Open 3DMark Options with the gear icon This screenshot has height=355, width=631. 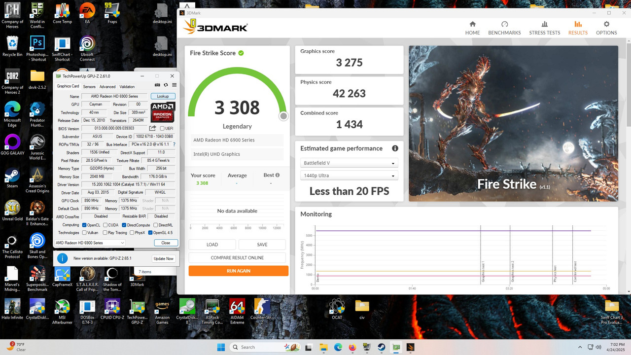[x=606, y=27]
